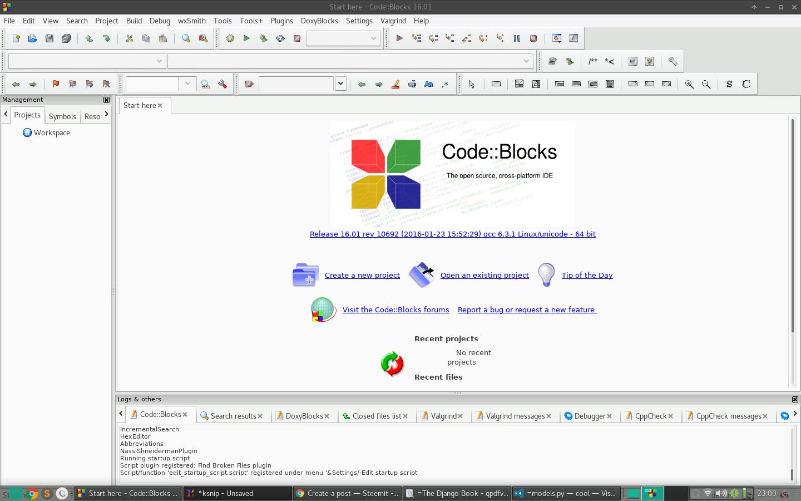Click the Debug/Continue red arrow icon
The image size is (801, 501).
click(x=399, y=38)
